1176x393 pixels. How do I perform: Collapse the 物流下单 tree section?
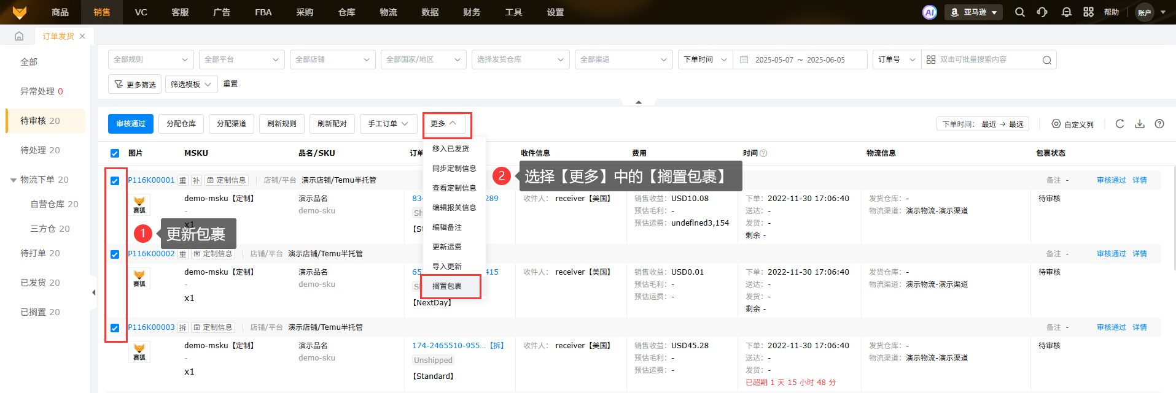(14, 180)
